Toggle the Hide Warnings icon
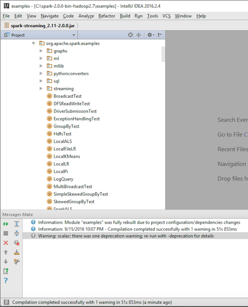This screenshot has width=248, height=307. click(17, 243)
